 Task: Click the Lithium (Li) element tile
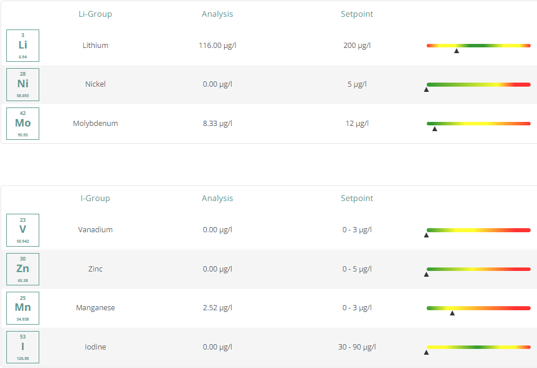pyautogui.click(x=23, y=46)
